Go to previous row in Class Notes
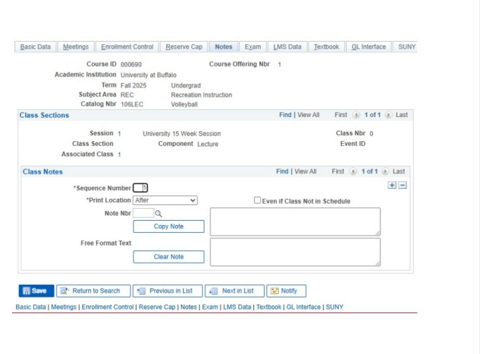The width and height of the screenshot is (480, 354). (353, 171)
